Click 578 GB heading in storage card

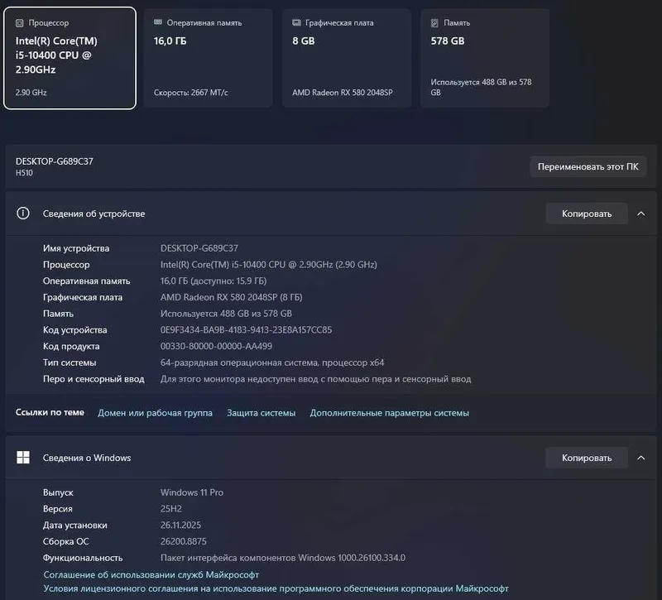pyautogui.click(x=448, y=41)
